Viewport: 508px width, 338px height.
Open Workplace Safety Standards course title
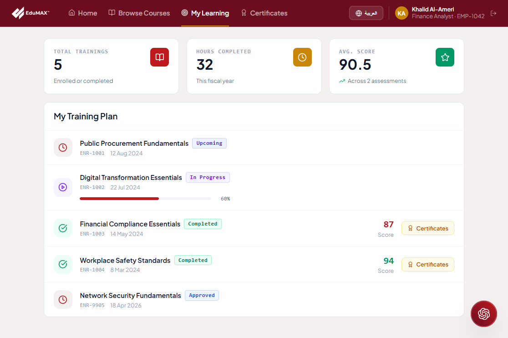[x=125, y=260]
